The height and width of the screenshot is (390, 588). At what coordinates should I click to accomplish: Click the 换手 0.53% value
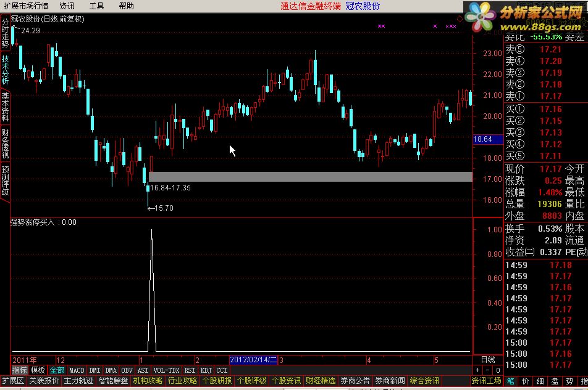(x=550, y=229)
